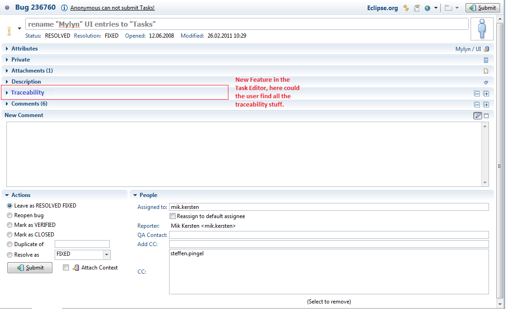Collapse the People section

[135, 195]
